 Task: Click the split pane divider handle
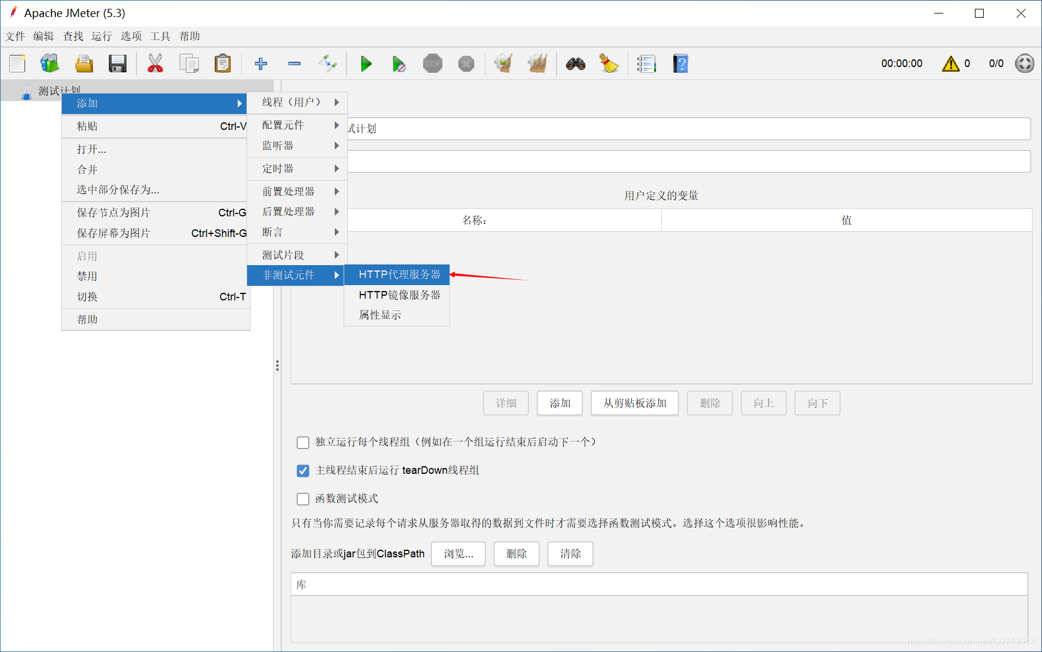click(x=277, y=366)
